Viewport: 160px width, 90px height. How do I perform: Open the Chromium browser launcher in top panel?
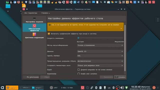tap(15, 2)
